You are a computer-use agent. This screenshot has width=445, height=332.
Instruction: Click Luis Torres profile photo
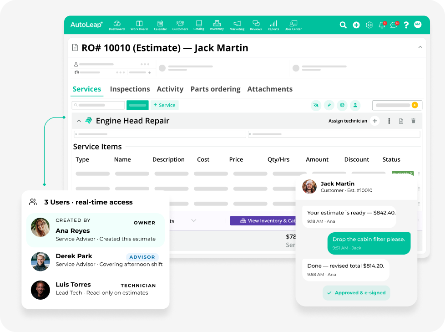pos(40,290)
